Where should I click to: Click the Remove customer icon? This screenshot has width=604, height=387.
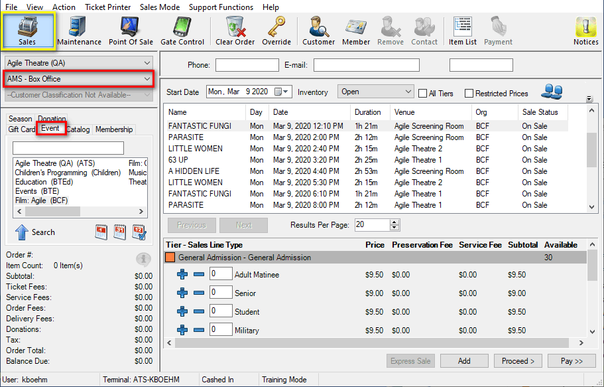pos(391,31)
